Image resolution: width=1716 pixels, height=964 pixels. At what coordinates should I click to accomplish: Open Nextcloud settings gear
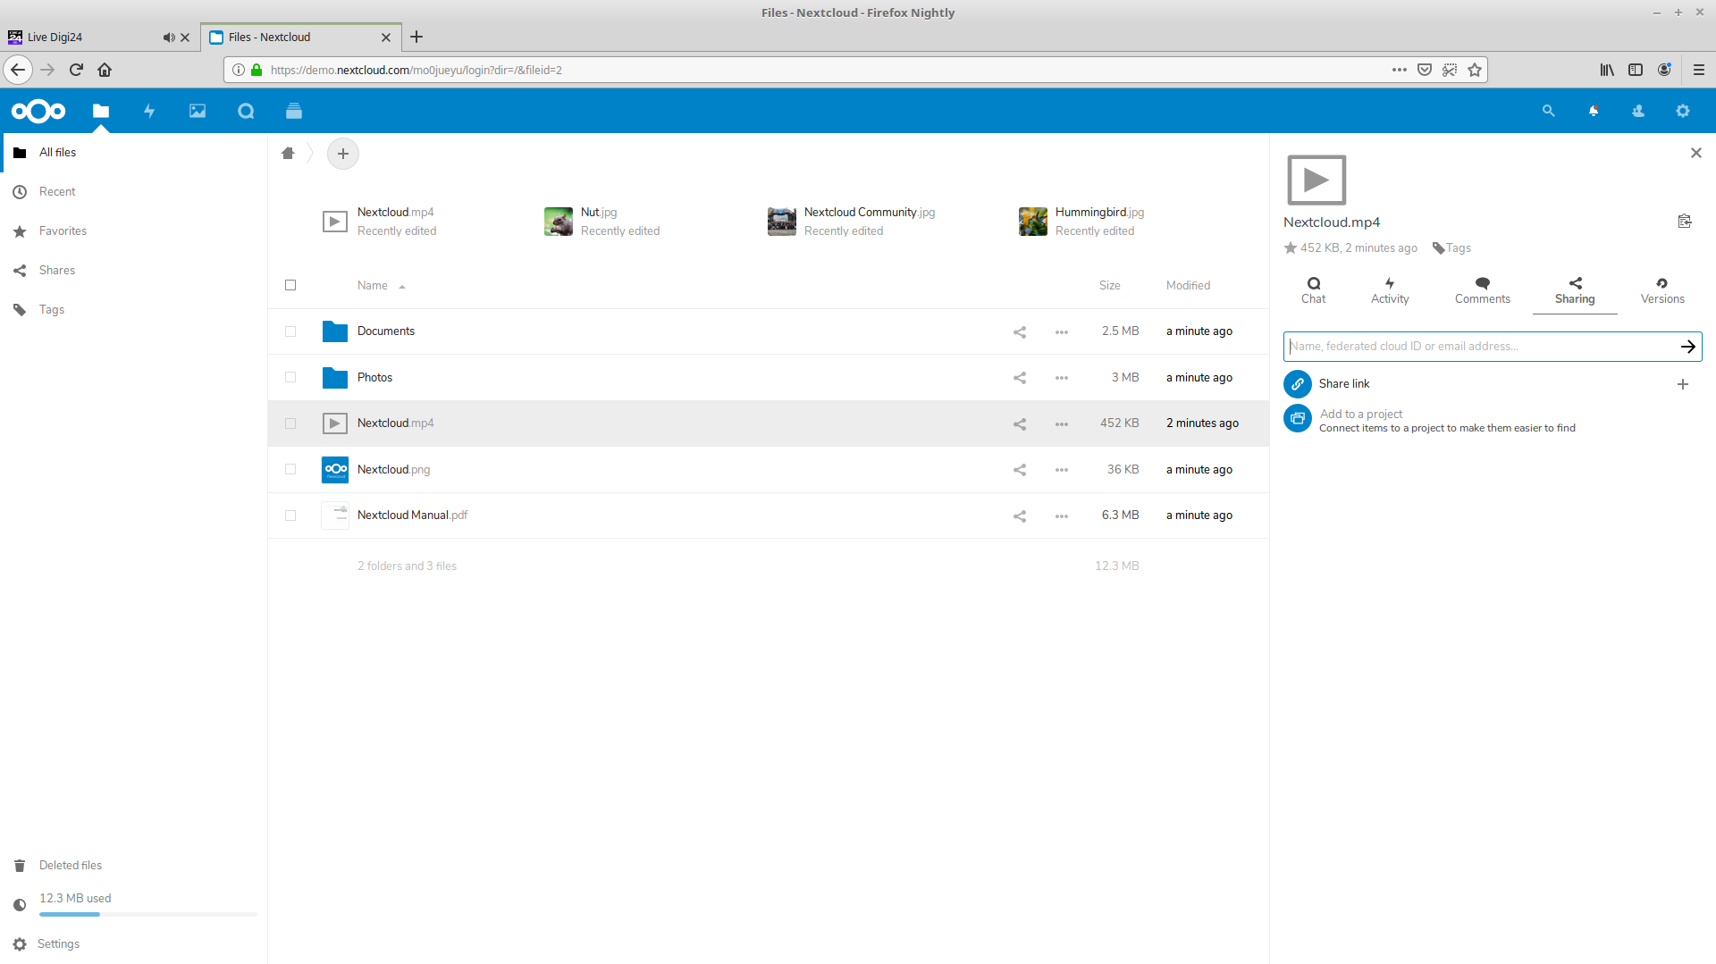click(1683, 111)
